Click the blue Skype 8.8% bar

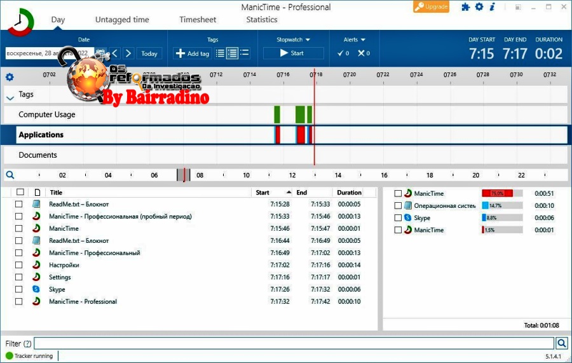coord(484,218)
